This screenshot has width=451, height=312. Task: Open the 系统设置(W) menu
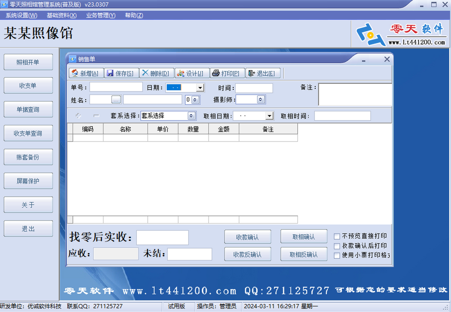pyautogui.click(x=21, y=15)
